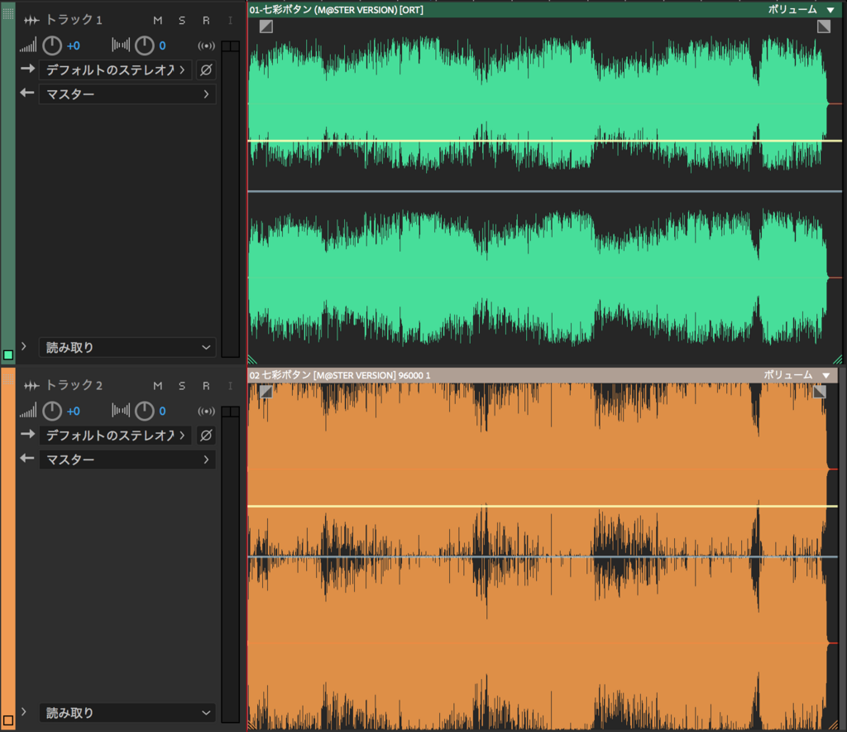
Task: Click the Track 1 volume level icon
Action: 28,46
